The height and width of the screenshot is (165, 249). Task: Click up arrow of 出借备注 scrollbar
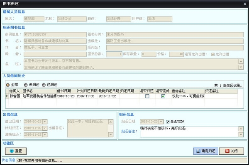[x=111, y=122]
